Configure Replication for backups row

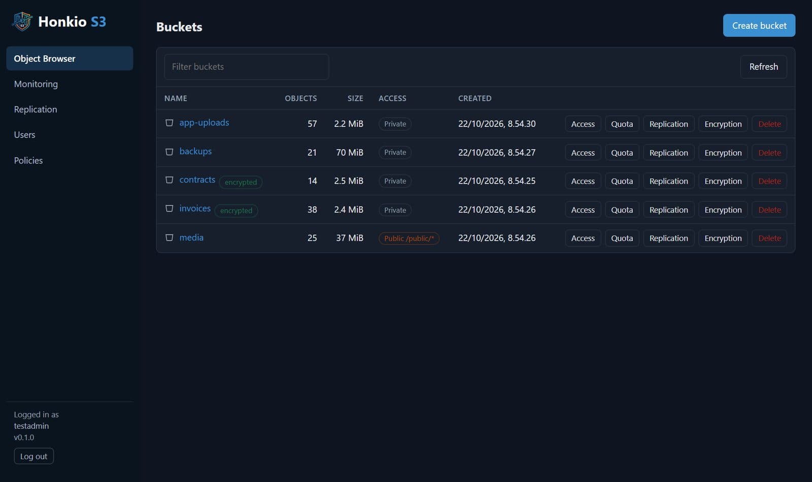coord(669,153)
